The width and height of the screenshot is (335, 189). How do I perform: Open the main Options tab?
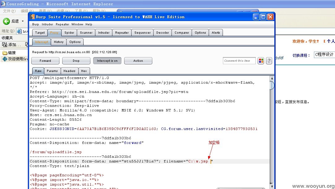pyautogui.click(x=200, y=33)
